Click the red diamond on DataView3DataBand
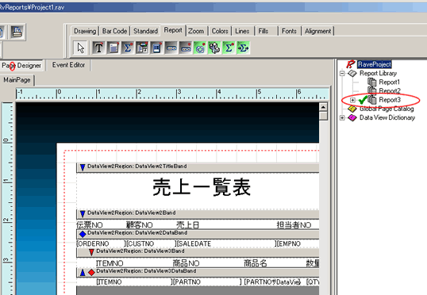Viewport: 427px width, 295px height. pyautogui.click(x=91, y=272)
